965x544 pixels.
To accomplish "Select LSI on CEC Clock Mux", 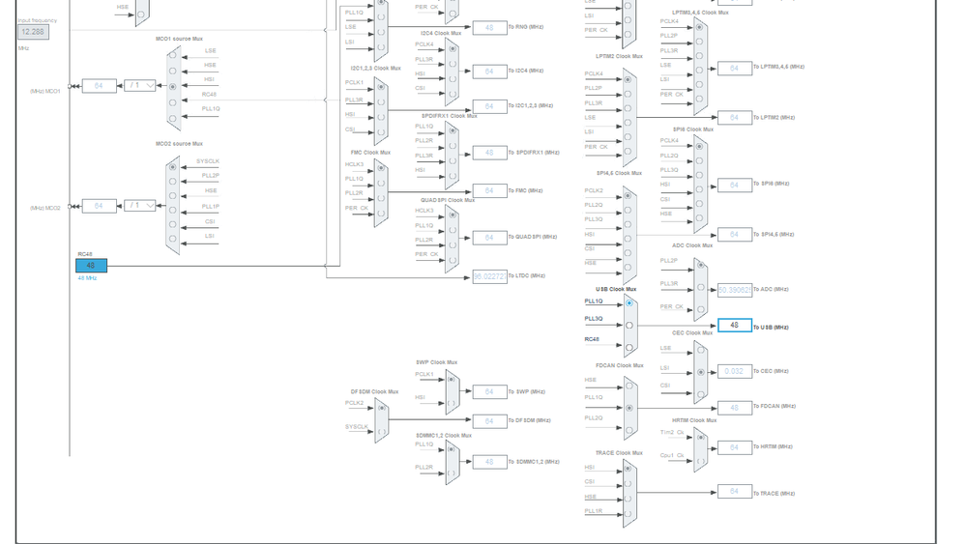I will click(700, 373).
